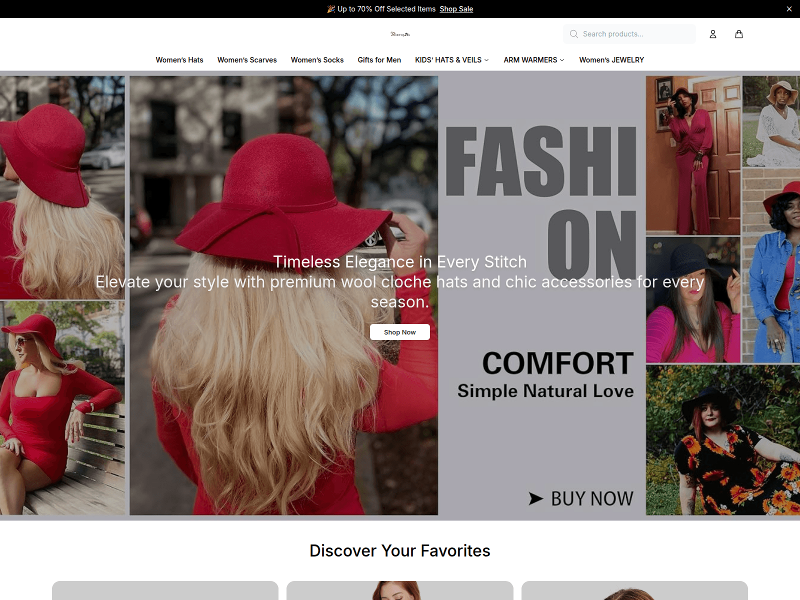800x600 pixels.
Task: Open Women's Hats menu item
Action: pos(179,60)
